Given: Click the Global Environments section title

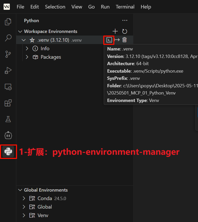Looking at the screenshot, I should (46, 190).
